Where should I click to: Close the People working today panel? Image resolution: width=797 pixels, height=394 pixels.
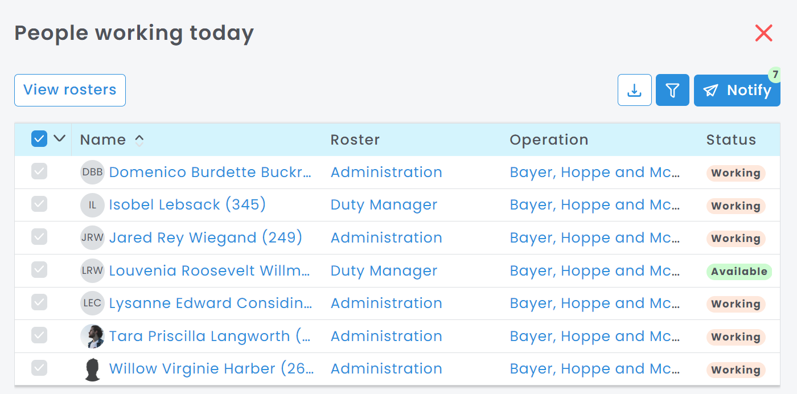coord(763,34)
